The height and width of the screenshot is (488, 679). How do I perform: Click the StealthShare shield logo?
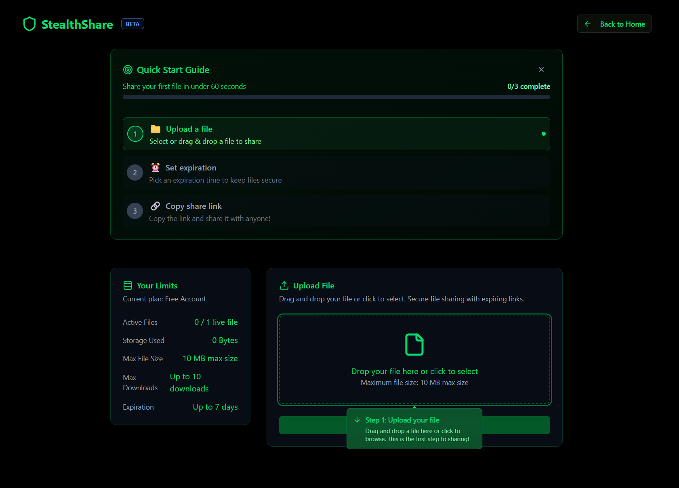tap(29, 24)
